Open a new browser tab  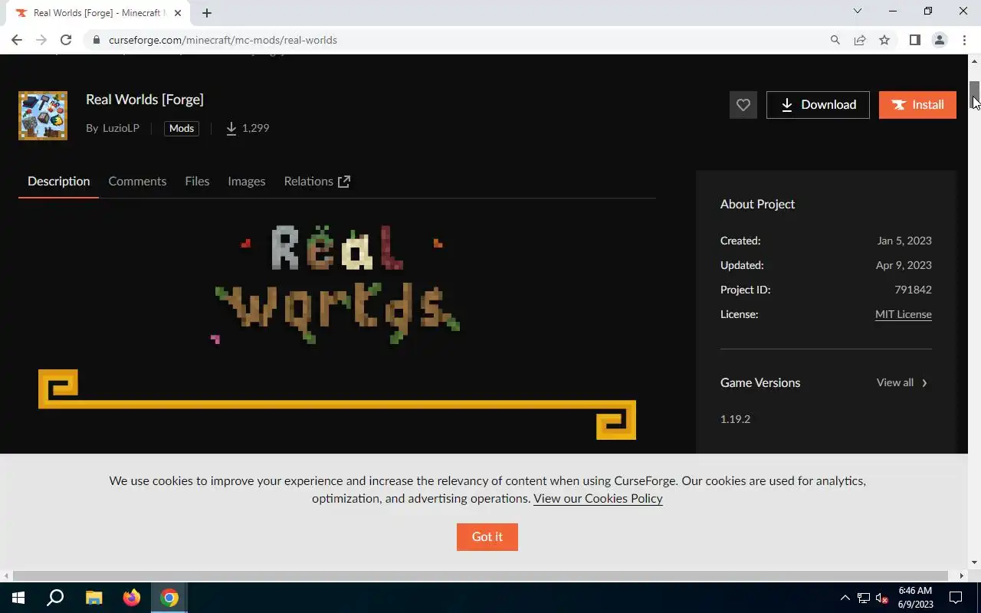point(207,13)
